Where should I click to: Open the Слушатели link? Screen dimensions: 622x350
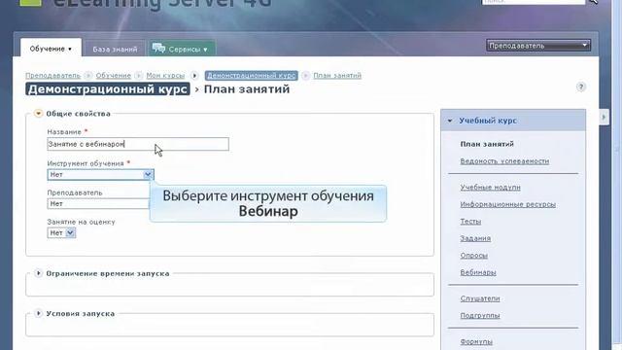pos(479,298)
